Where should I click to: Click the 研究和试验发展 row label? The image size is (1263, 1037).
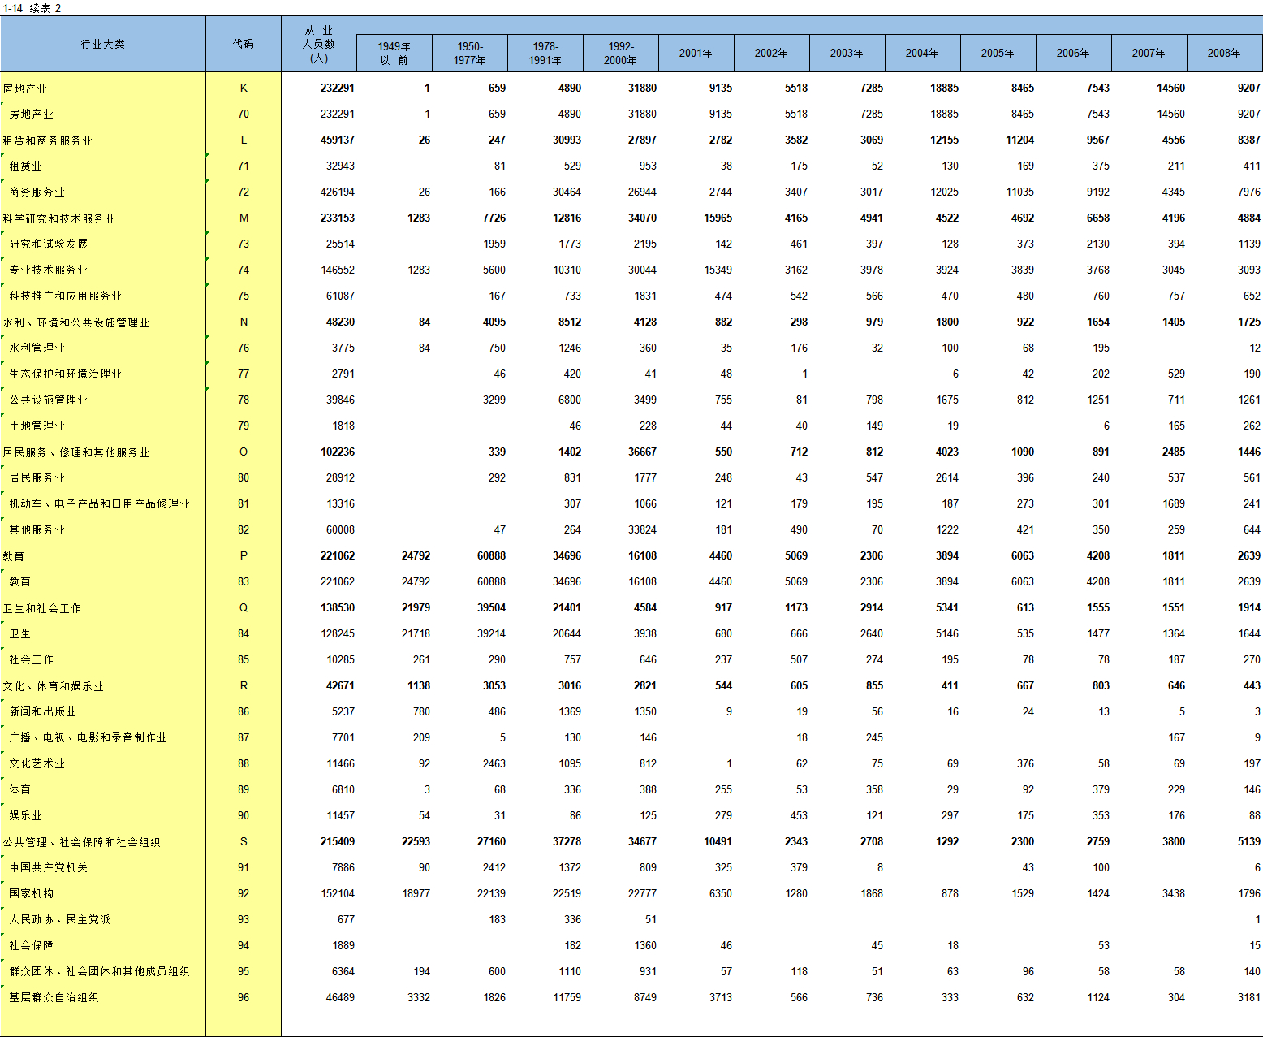tap(49, 244)
